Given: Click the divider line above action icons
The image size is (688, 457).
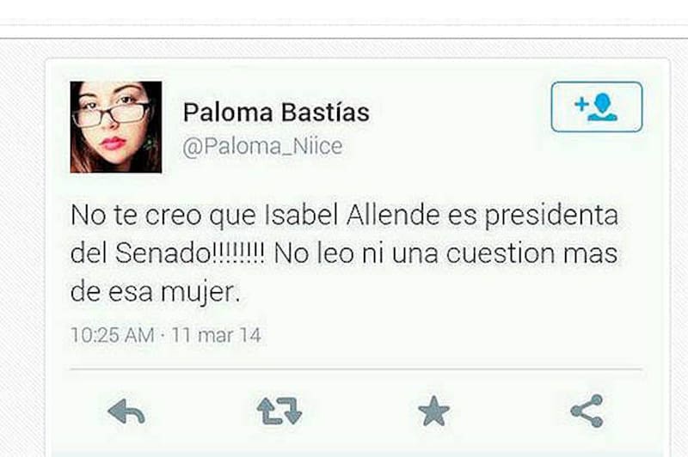Looking at the screenshot, I should pyautogui.click(x=356, y=369).
